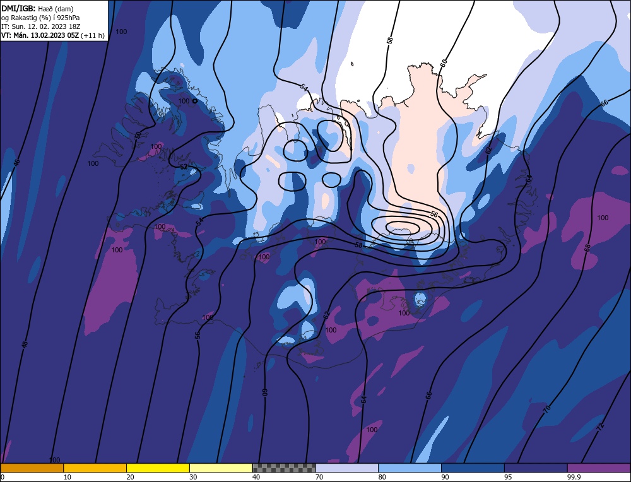This screenshot has width=631, height=482.
Task: Click the medium blue 90–95 legend swatch
Action: (x=473, y=468)
